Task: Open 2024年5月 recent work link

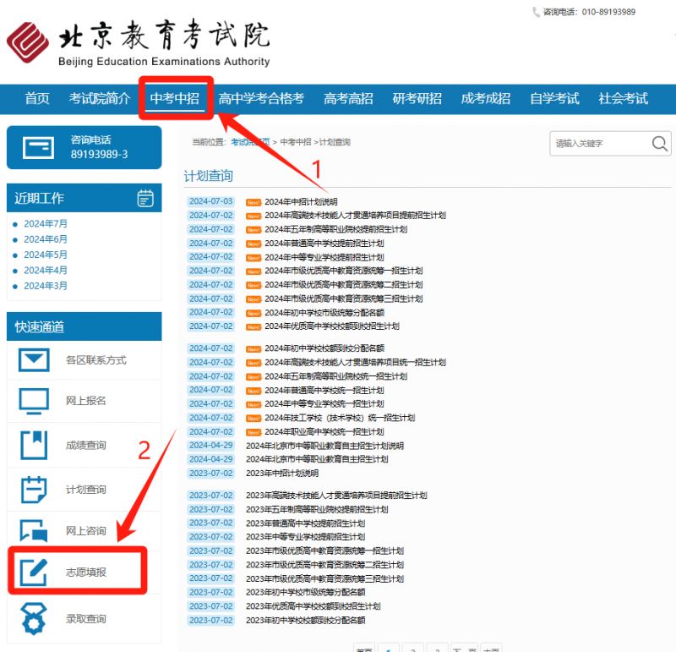Action: pyautogui.click(x=46, y=255)
